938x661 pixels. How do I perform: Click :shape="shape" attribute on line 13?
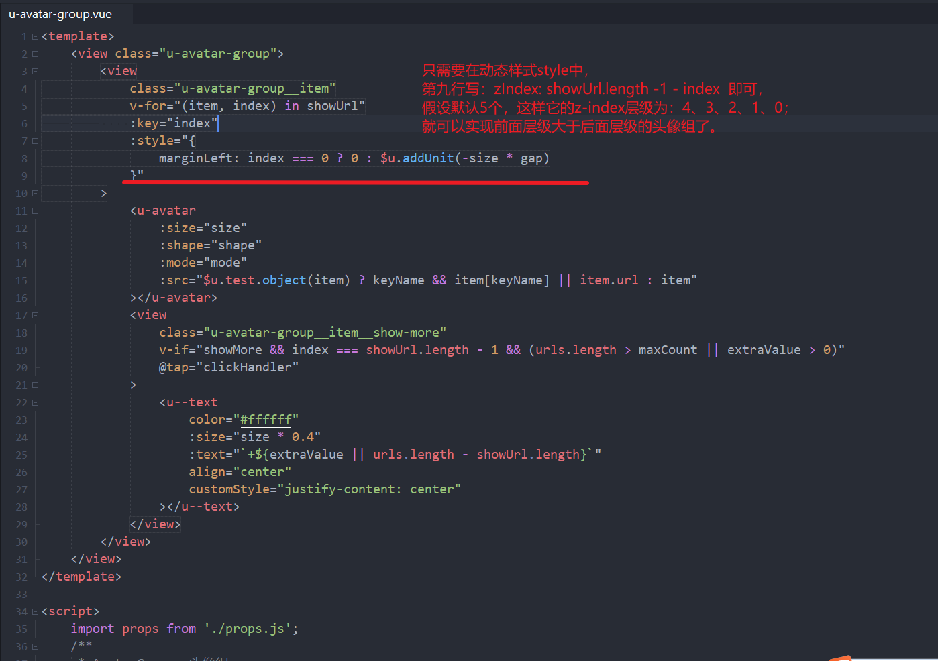tap(211, 245)
